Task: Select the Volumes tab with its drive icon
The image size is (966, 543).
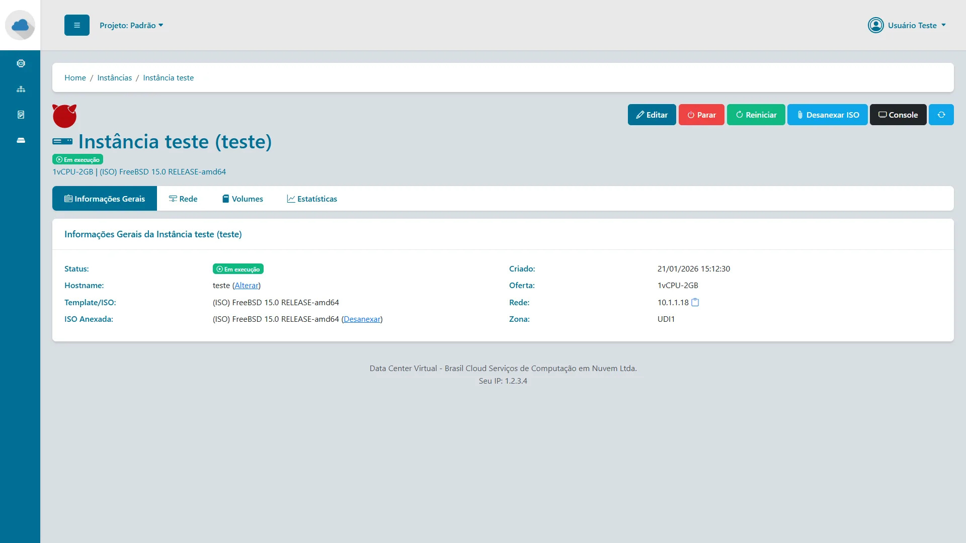Action: pyautogui.click(x=243, y=198)
